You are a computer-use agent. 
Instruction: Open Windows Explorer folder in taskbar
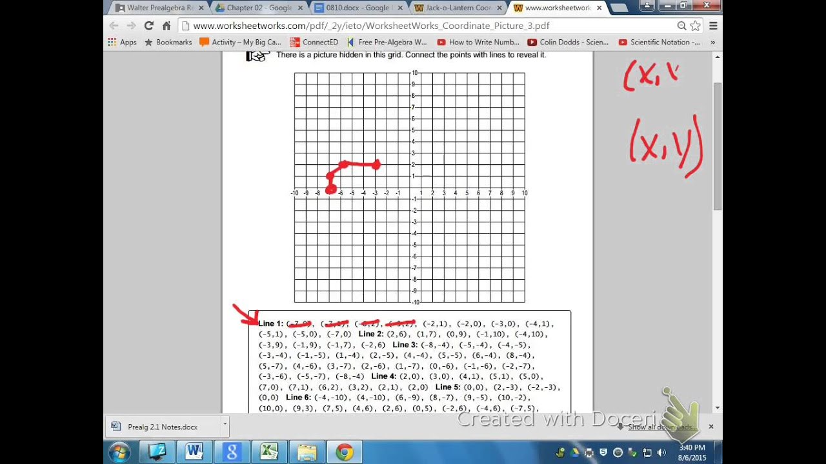[x=307, y=452]
